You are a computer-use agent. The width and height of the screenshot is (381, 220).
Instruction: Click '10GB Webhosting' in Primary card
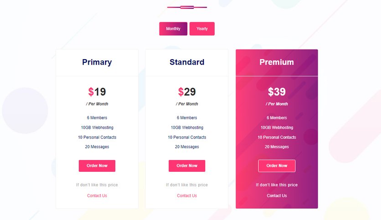coord(97,127)
